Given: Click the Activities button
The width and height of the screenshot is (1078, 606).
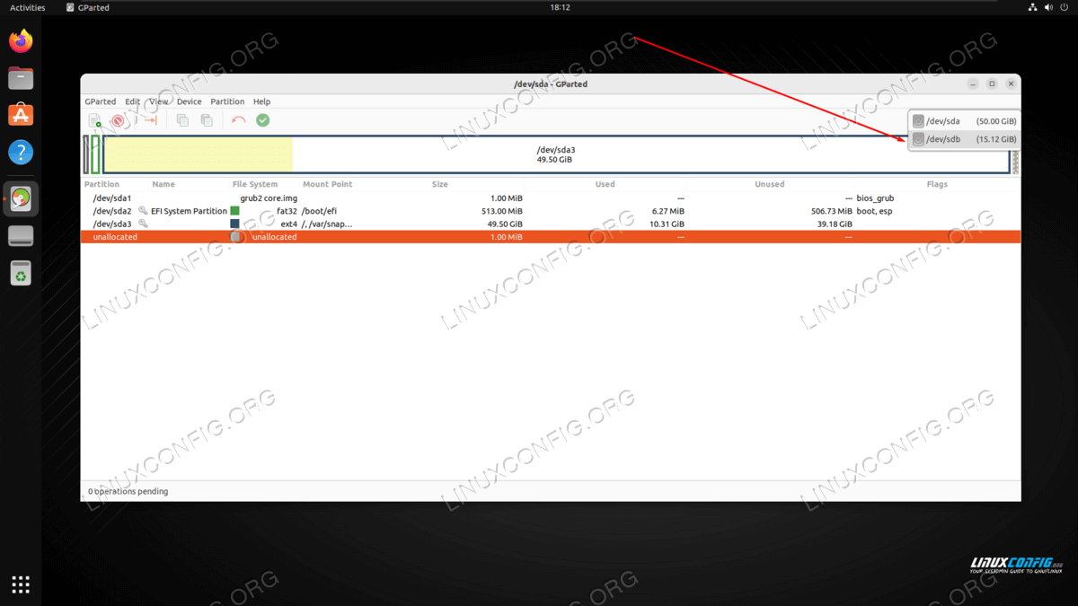Looking at the screenshot, I should pos(28,7).
